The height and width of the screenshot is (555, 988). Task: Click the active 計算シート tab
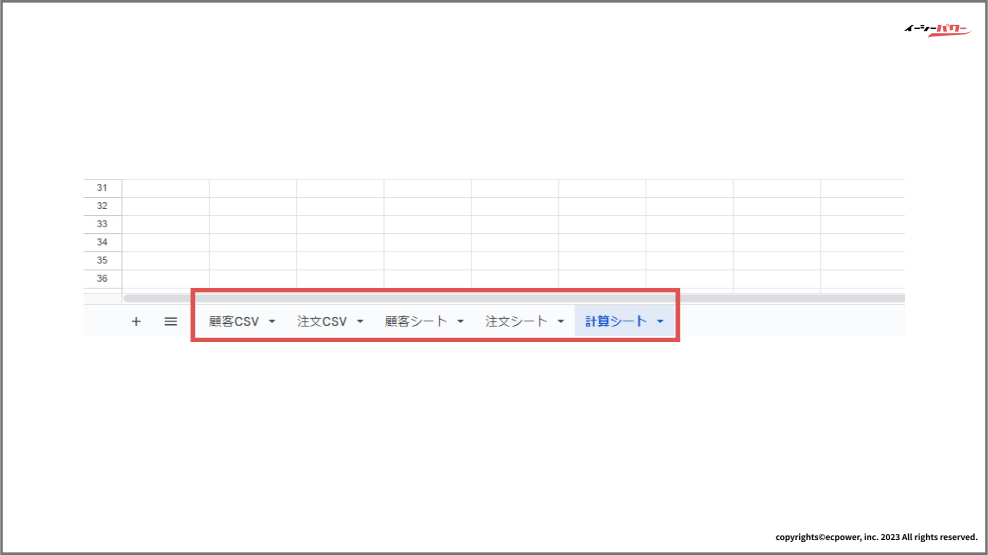tap(616, 322)
